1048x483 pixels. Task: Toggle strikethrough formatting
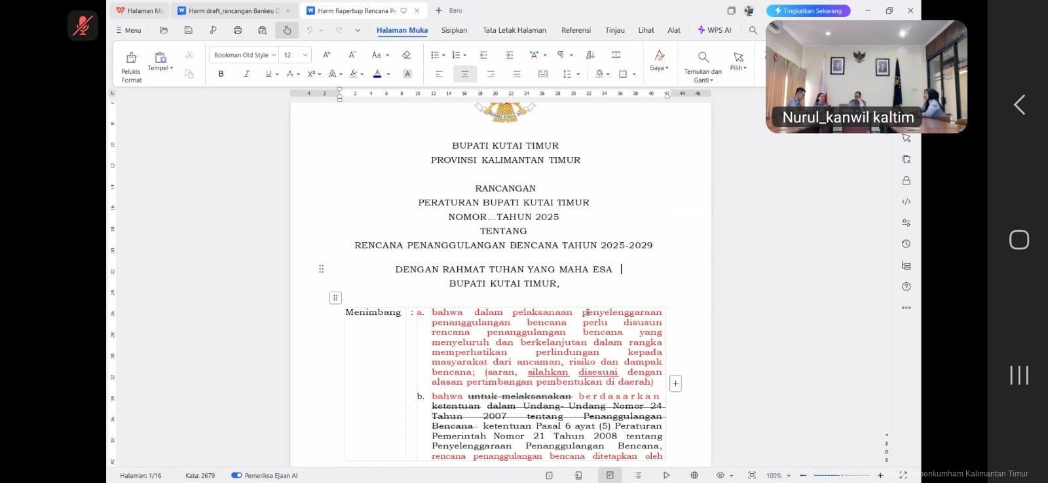(x=290, y=74)
